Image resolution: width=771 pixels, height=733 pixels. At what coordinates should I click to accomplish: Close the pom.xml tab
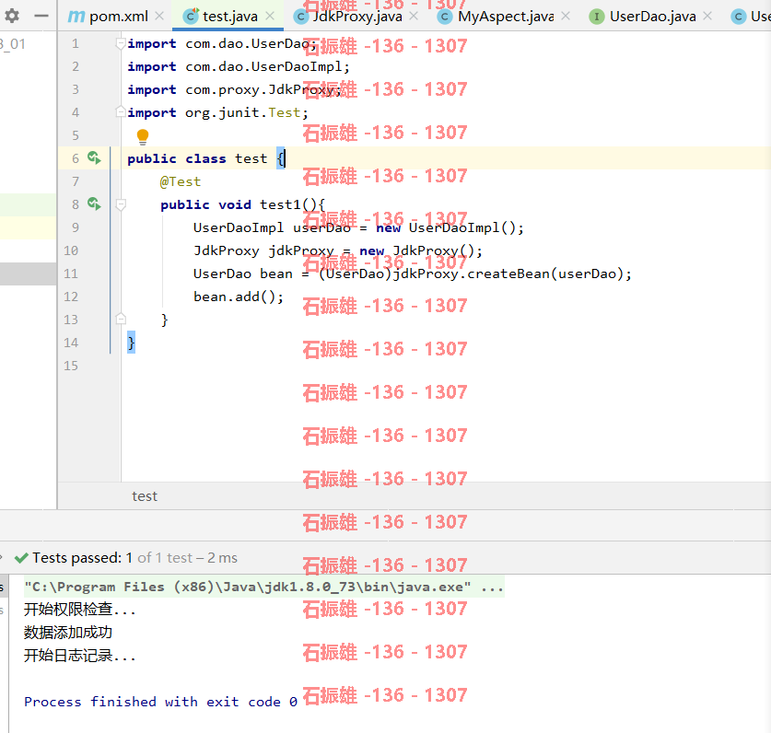pos(159,17)
